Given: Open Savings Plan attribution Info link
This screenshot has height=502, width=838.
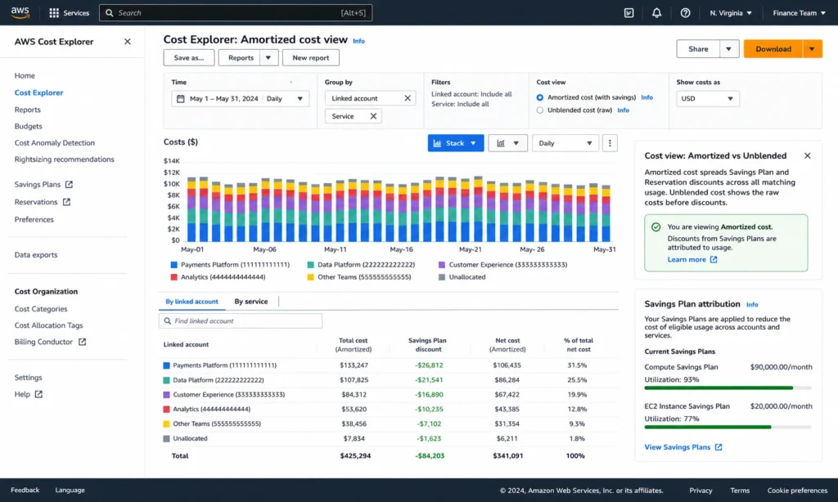Looking at the screenshot, I should [752, 304].
